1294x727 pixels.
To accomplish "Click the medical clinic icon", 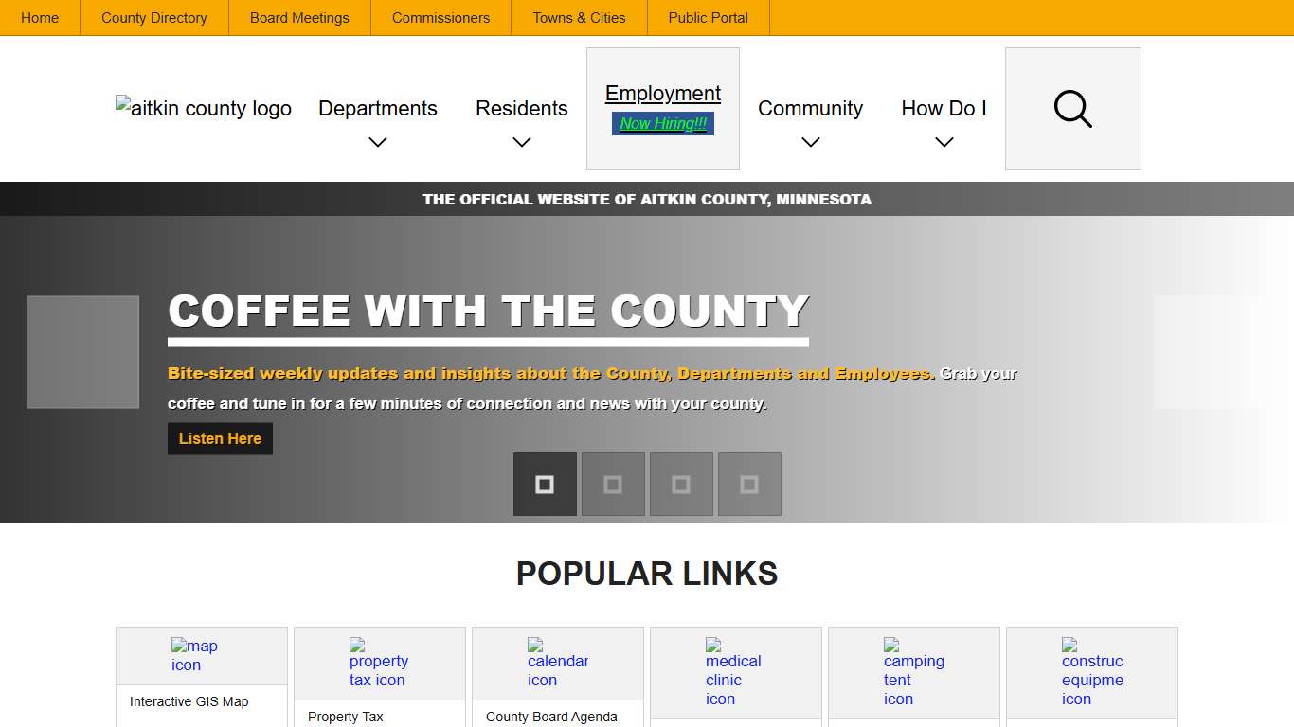I will click(732, 672).
